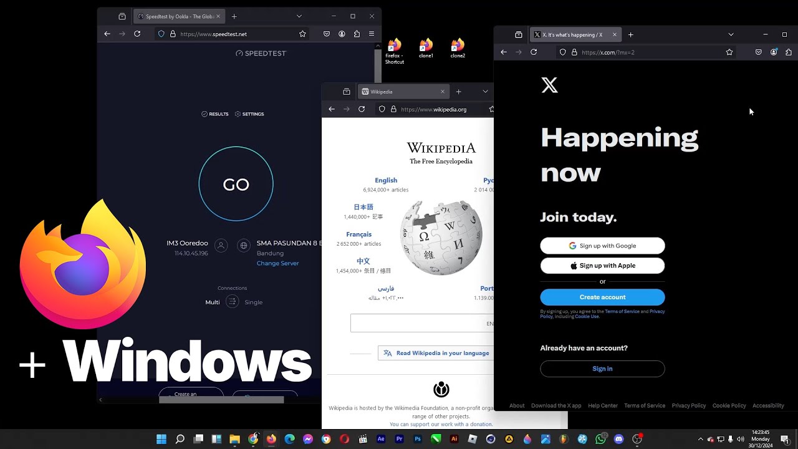
Task: Open the clone1 desktop shortcut
Action: point(426,49)
